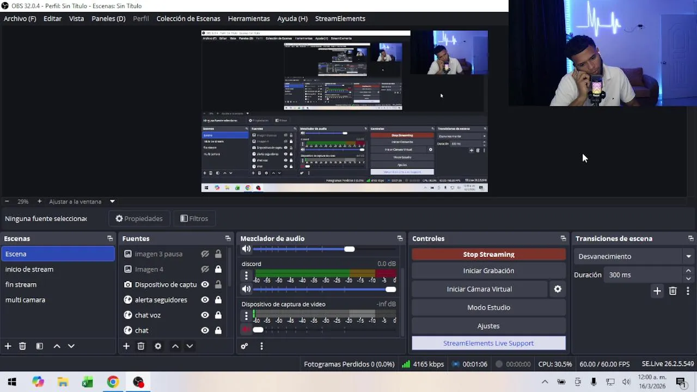This screenshot has width=697, height=392.
Task: Show the hidden 'imagen 3 pausa' source
Action: click(205, 254)
